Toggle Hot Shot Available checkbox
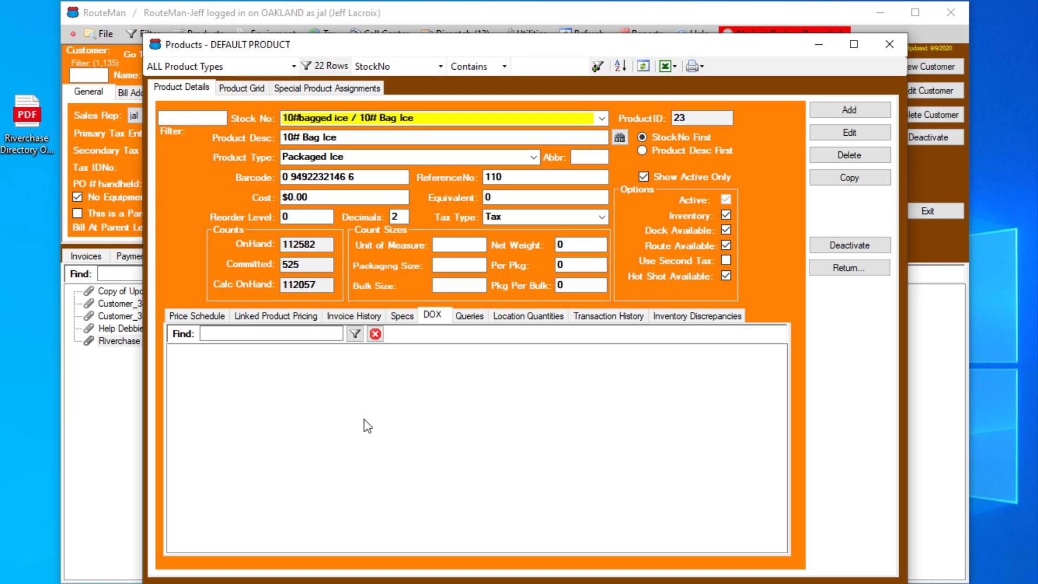 tap(726, 276)
